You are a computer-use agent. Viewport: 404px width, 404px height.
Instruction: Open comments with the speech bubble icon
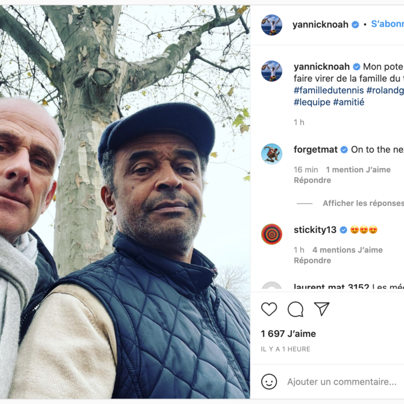(295, 309)
